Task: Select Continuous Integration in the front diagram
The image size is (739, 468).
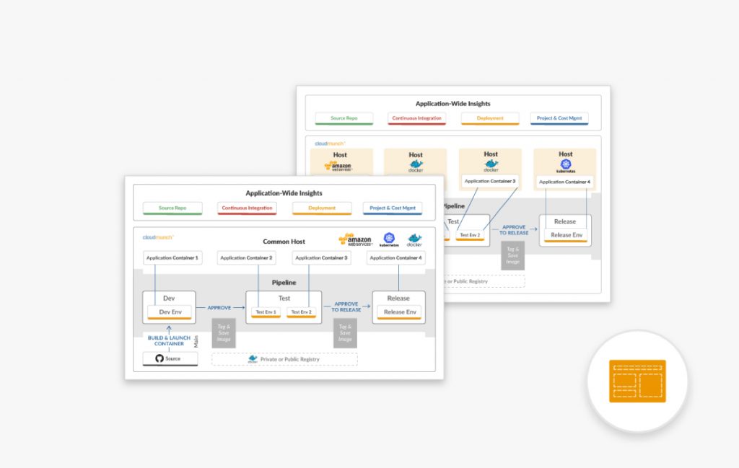Action: tap(247, 208)
